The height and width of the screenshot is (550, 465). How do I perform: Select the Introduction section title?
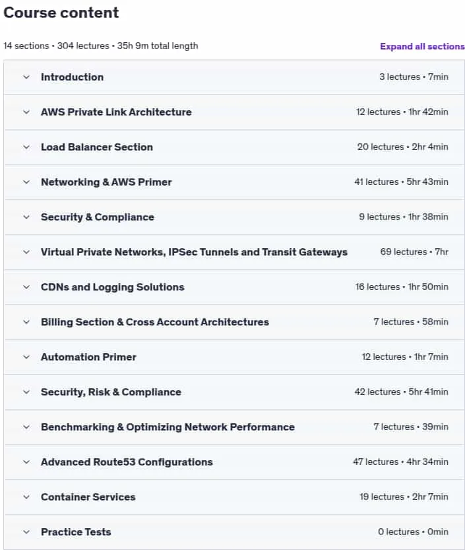(72, 77)
